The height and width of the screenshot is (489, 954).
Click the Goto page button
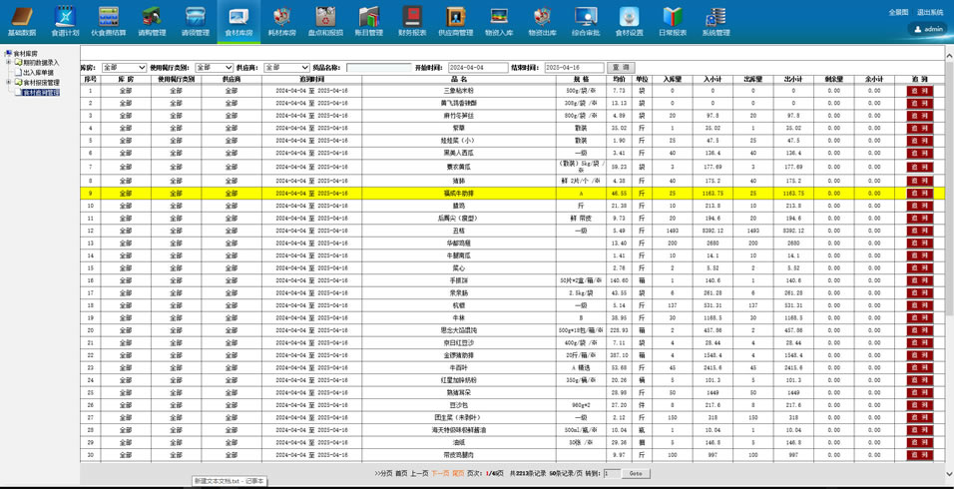coord(637,473)
